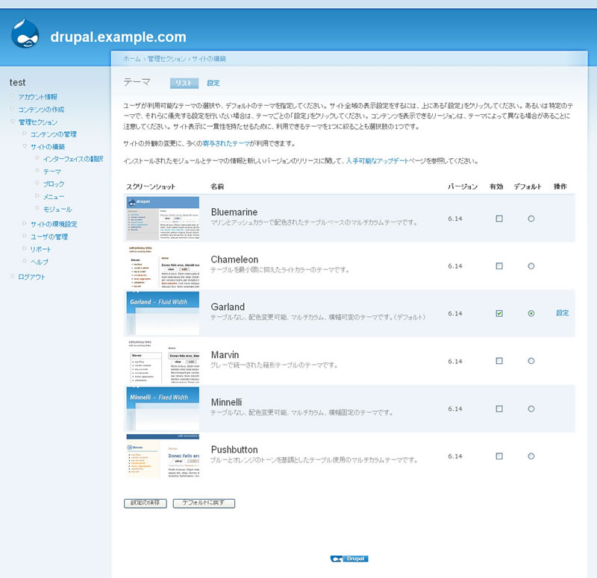
Task: Click the Marvin theme name
Action: 225,355
